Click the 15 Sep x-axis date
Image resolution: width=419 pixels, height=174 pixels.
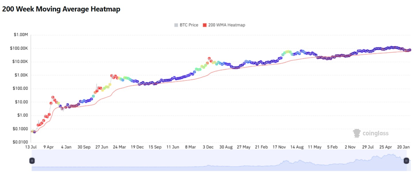click(x=155, y=147)
